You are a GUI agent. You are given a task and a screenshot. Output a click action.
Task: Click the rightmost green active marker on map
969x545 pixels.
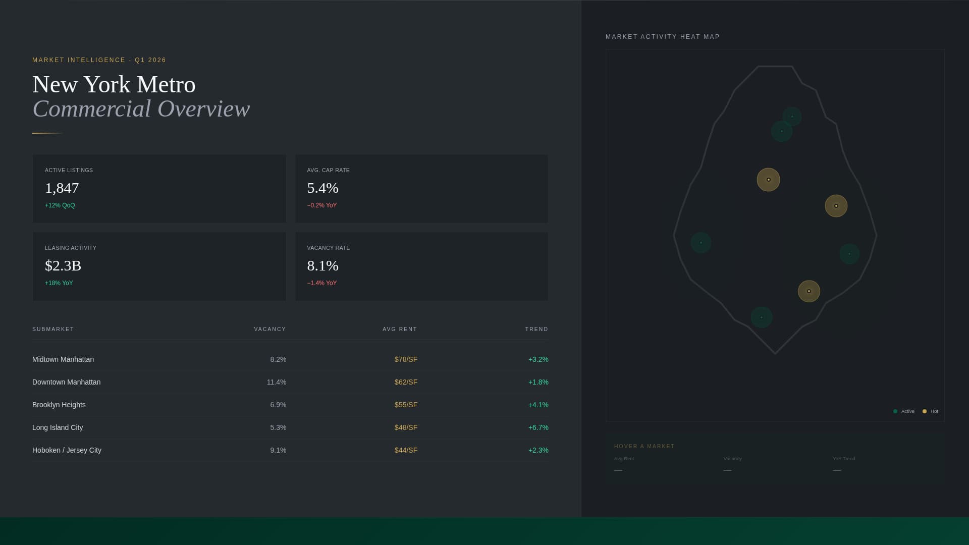tap(849, 254)
